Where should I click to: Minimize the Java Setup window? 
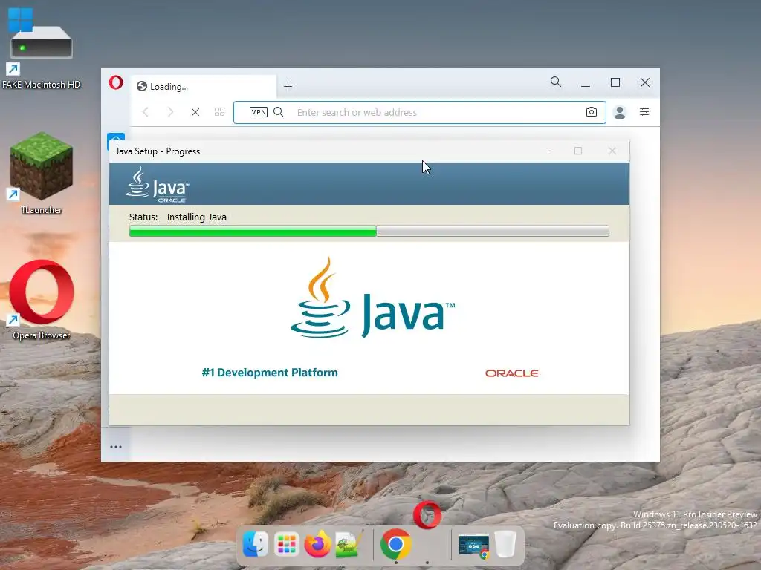pyautogui.click(x=545, y=151)
